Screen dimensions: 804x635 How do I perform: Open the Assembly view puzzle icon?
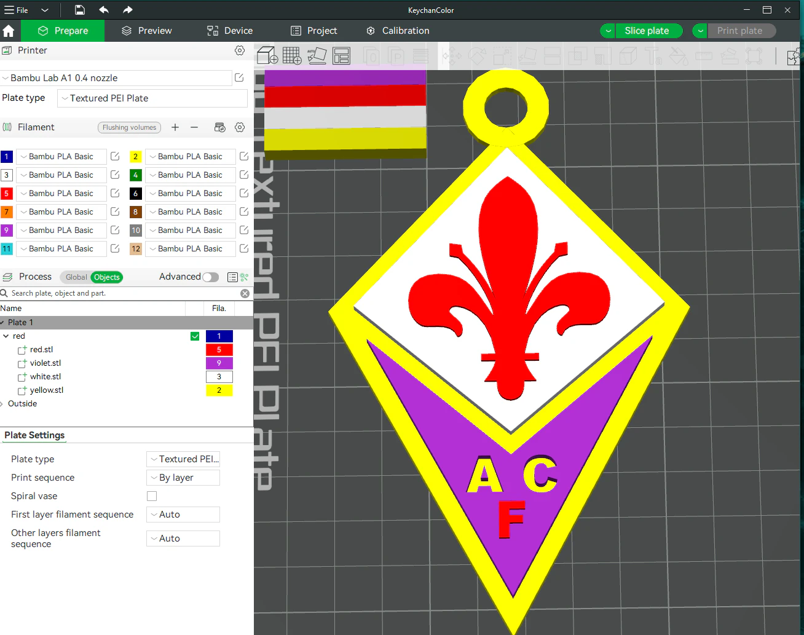pyautogui.click(x=795, y=57)
